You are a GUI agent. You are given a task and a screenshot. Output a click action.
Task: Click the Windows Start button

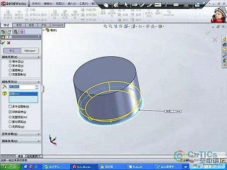click(x=10, y=167)
